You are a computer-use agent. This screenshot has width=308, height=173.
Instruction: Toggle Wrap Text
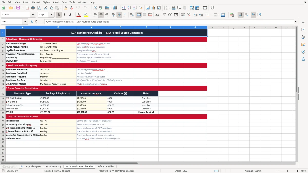[x=132, y=15]
